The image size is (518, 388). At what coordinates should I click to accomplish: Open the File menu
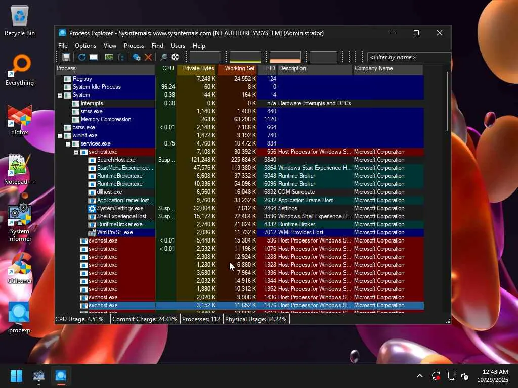click(x=63, y=46)
